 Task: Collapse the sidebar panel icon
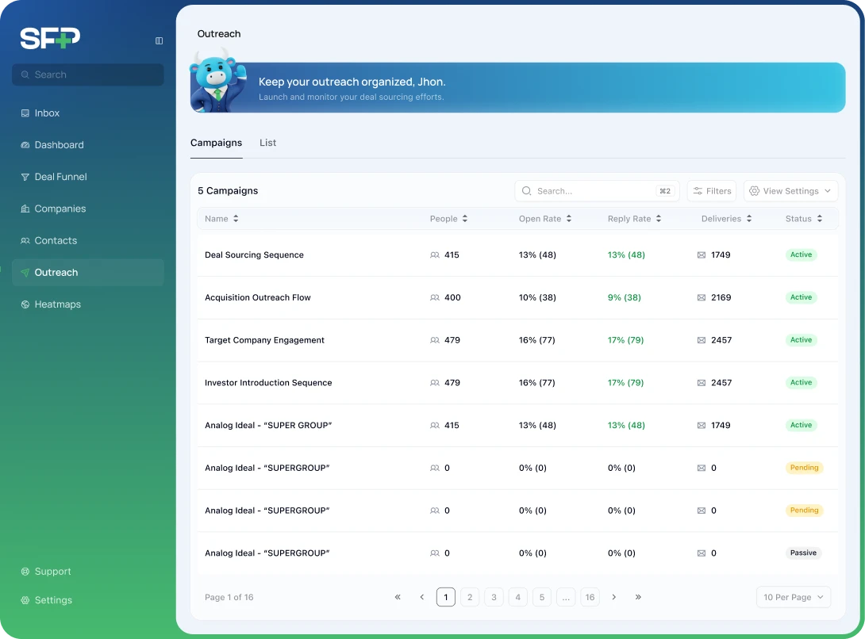(159, 40)
